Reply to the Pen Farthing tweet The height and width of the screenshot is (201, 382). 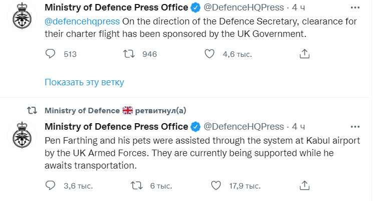(x=50, y=186)
